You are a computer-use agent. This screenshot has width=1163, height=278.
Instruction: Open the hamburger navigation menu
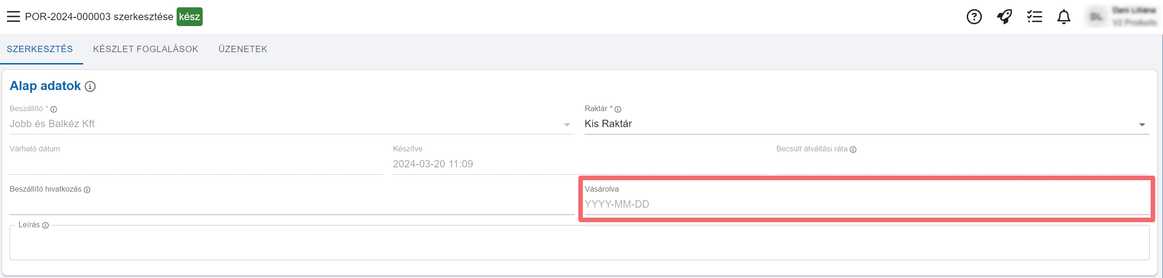(13, 17)
